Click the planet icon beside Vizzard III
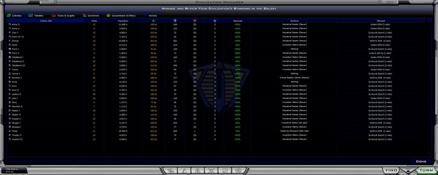This screenshot has height=175, width=438. pyautogui.click(x=10, y=139)
